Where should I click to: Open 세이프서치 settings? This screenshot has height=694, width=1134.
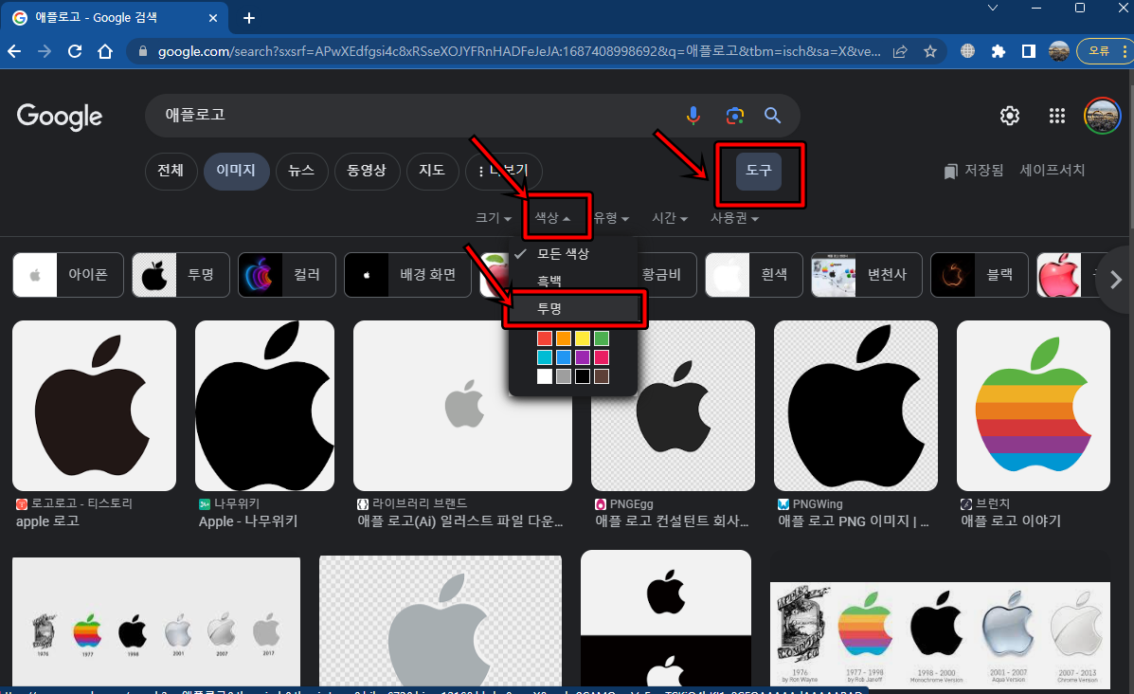pyautogui.click(x=1053, y=171)
